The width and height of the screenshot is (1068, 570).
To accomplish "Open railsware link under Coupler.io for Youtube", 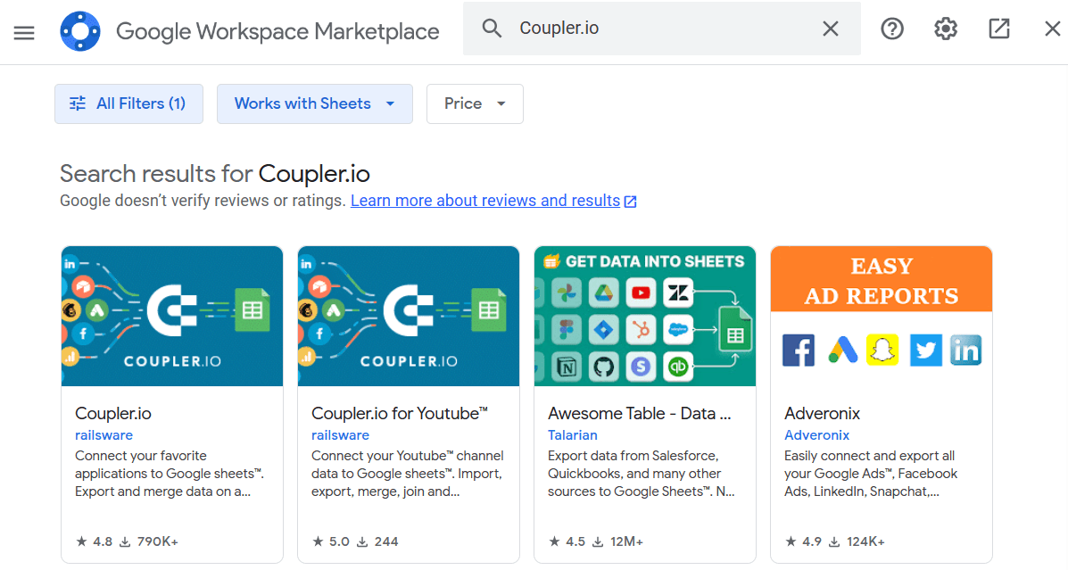I will coord(340,435).
